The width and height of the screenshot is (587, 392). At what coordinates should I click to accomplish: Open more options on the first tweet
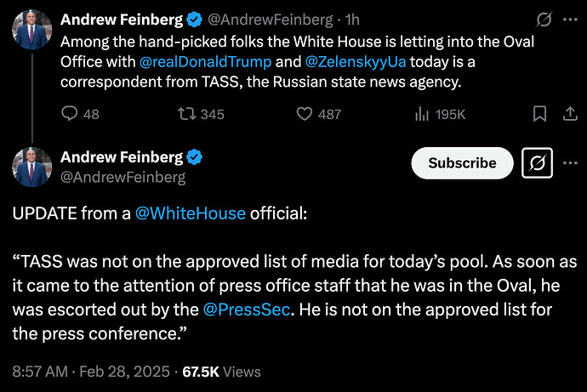tap(570, 20)
